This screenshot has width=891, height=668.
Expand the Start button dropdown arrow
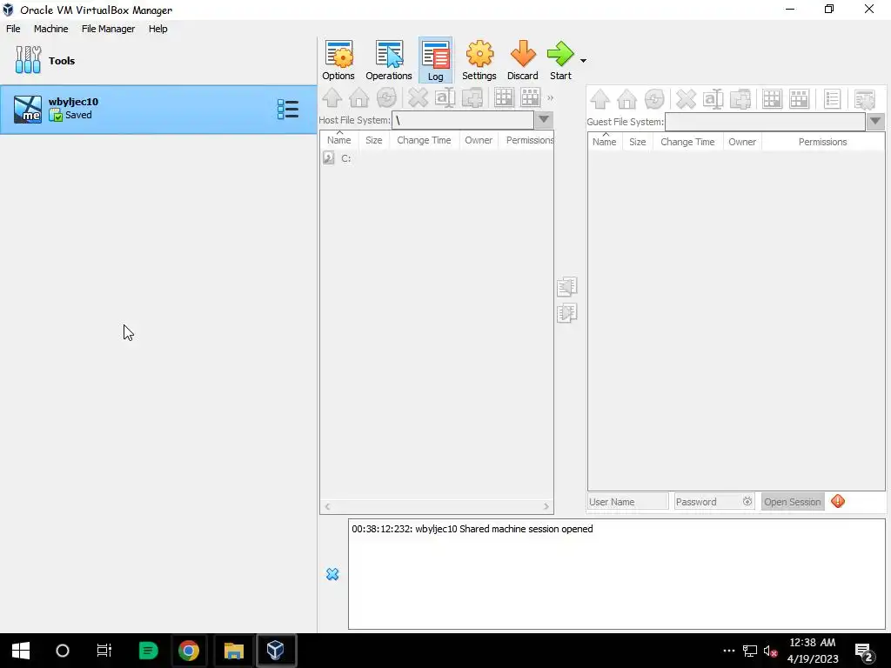click(583, 60)
